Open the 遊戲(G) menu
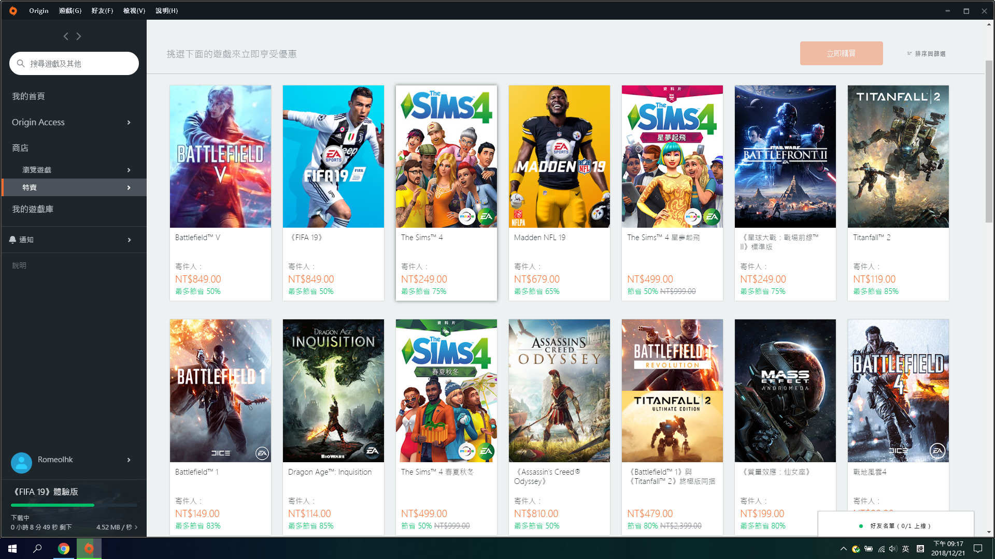Viewport: 995px width, 559px height. click(x=70, y=10)
